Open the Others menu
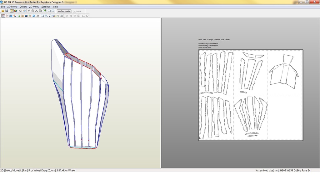The width and height of the screenshot is (320, 180). coord(23,7)
